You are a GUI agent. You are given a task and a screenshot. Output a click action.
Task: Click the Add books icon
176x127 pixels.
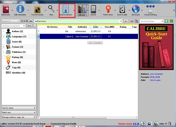click(x=6, y=9)
